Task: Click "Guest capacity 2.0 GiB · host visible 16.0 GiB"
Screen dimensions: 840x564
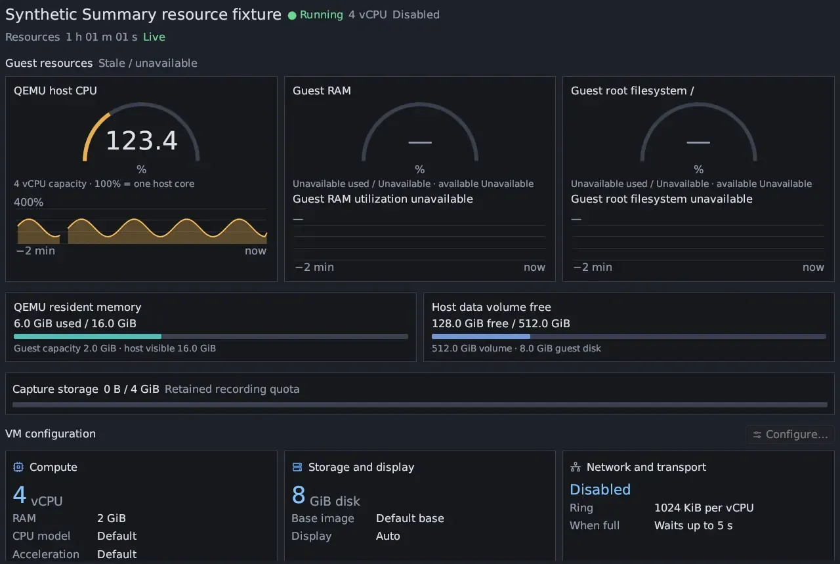Action: click(x=115, y=348)
